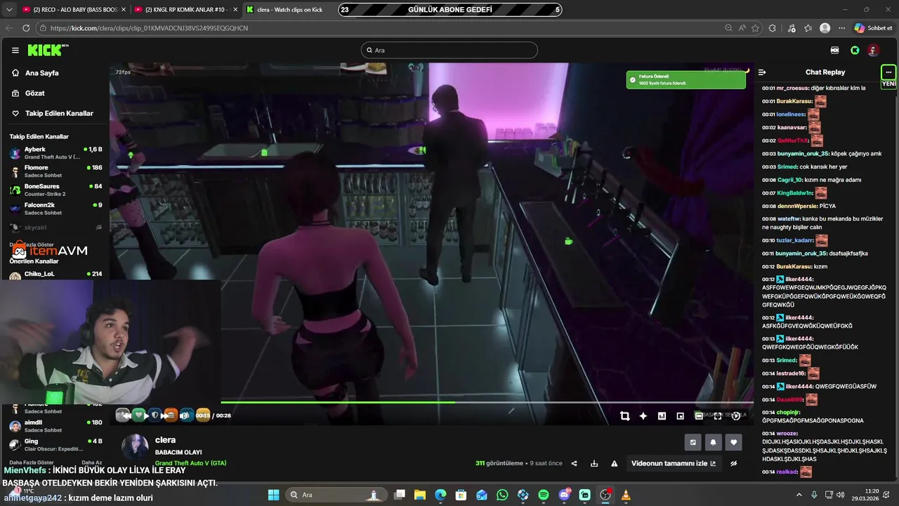Image resolution: width=899 pixels, height=506 pixels.
Task: Show hidden system tray icons chevron
Action: click(x=799, y=495)
